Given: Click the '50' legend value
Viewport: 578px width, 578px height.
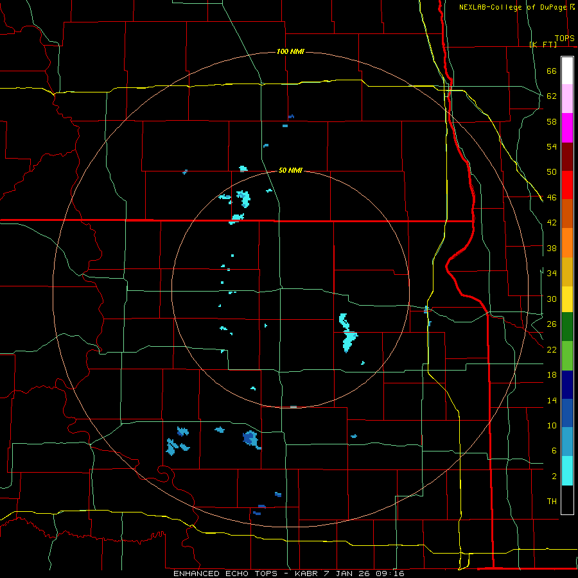Looking at the screenshot, I should 552,171.
